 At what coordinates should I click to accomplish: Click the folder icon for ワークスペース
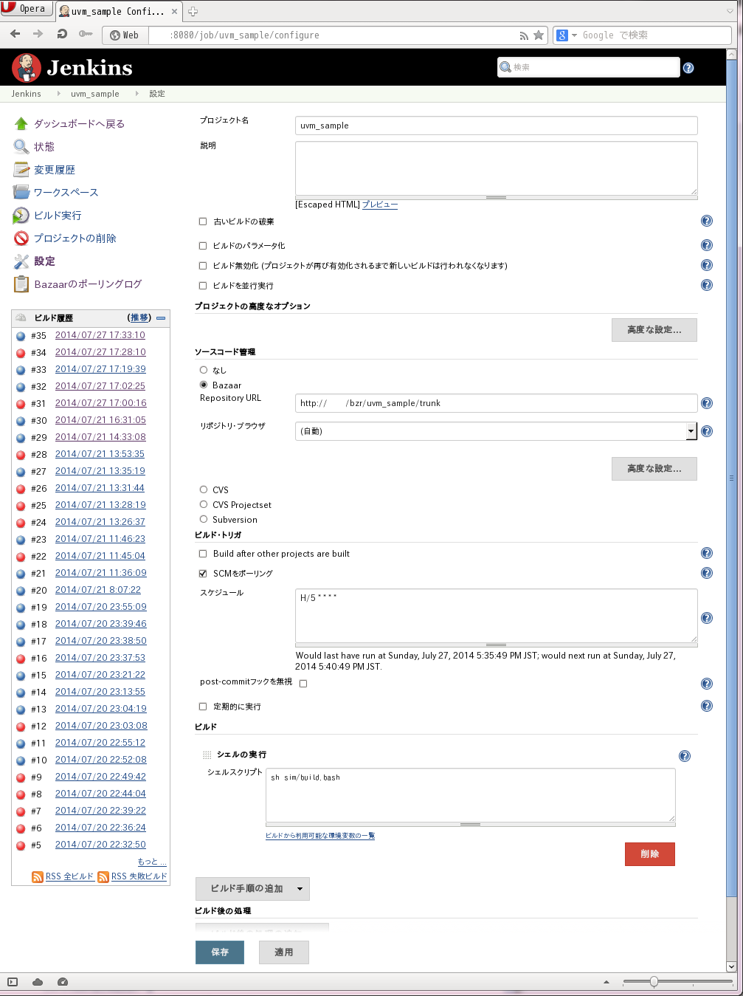[21, 192]
